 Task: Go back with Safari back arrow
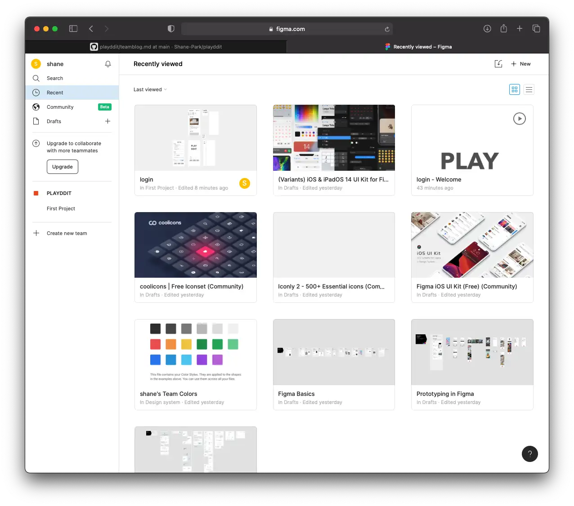[x=91, y=29]
